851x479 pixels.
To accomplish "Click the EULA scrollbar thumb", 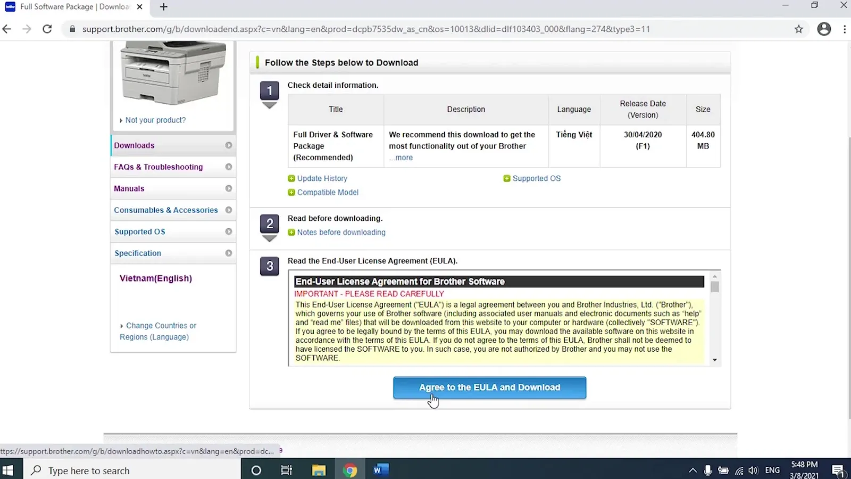I will (x=715, y=287).
